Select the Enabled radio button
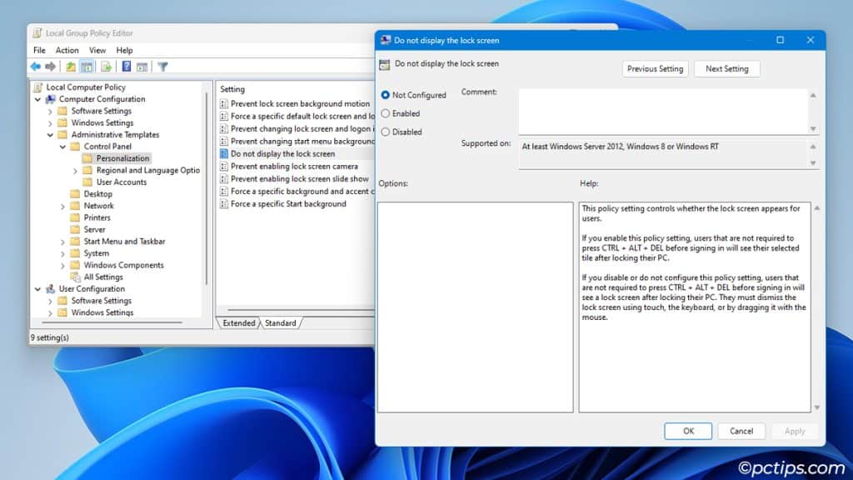Screen dimensions: 853x480 [x=386, y=113]
